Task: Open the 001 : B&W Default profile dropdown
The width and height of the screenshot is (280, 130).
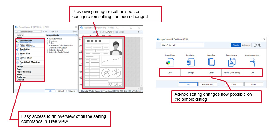Action: tap(28, 31)
